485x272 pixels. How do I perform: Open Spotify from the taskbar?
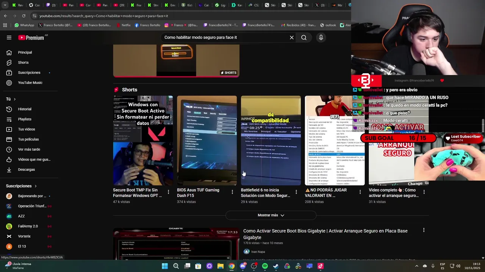(x=265, y=266)
